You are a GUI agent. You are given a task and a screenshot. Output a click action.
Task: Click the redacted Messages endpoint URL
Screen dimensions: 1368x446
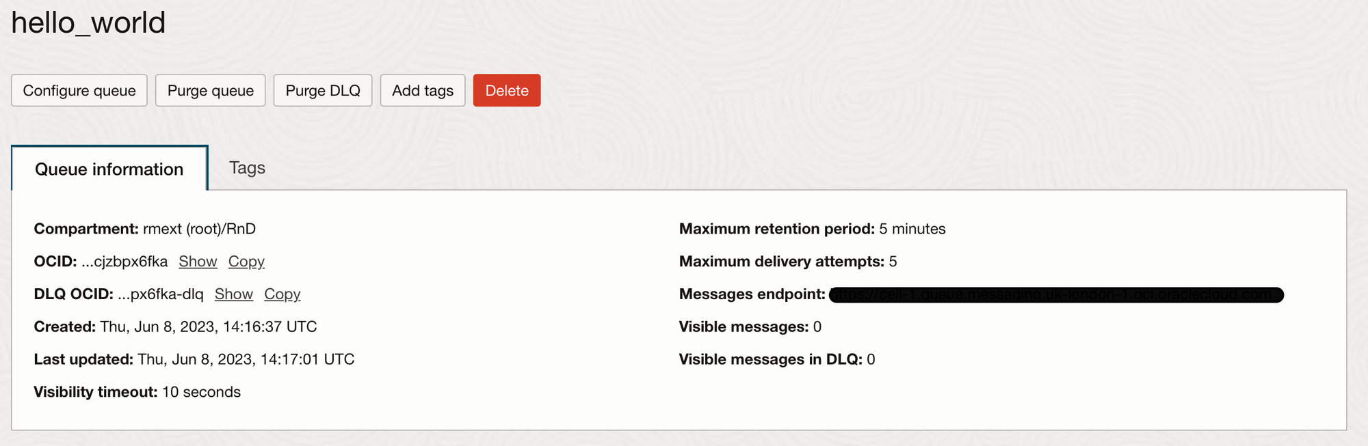coord(1056,295)
